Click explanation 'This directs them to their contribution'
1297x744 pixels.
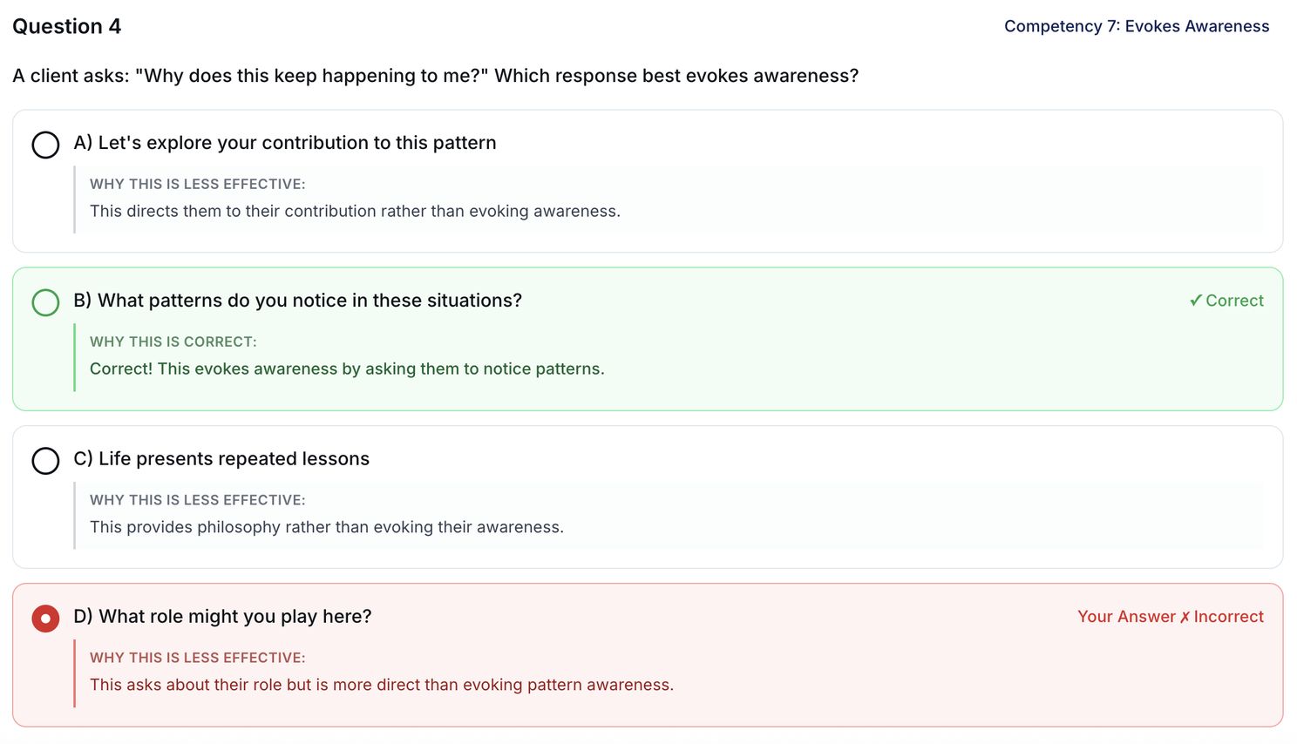pos(355,211)
